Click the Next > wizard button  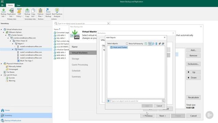coord(163,116)
